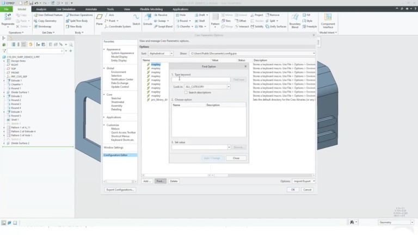The width and height of the screenshot is (418, 235).
Task: Switch to the Analysis ribbon tab
Action: pos(41,9)
